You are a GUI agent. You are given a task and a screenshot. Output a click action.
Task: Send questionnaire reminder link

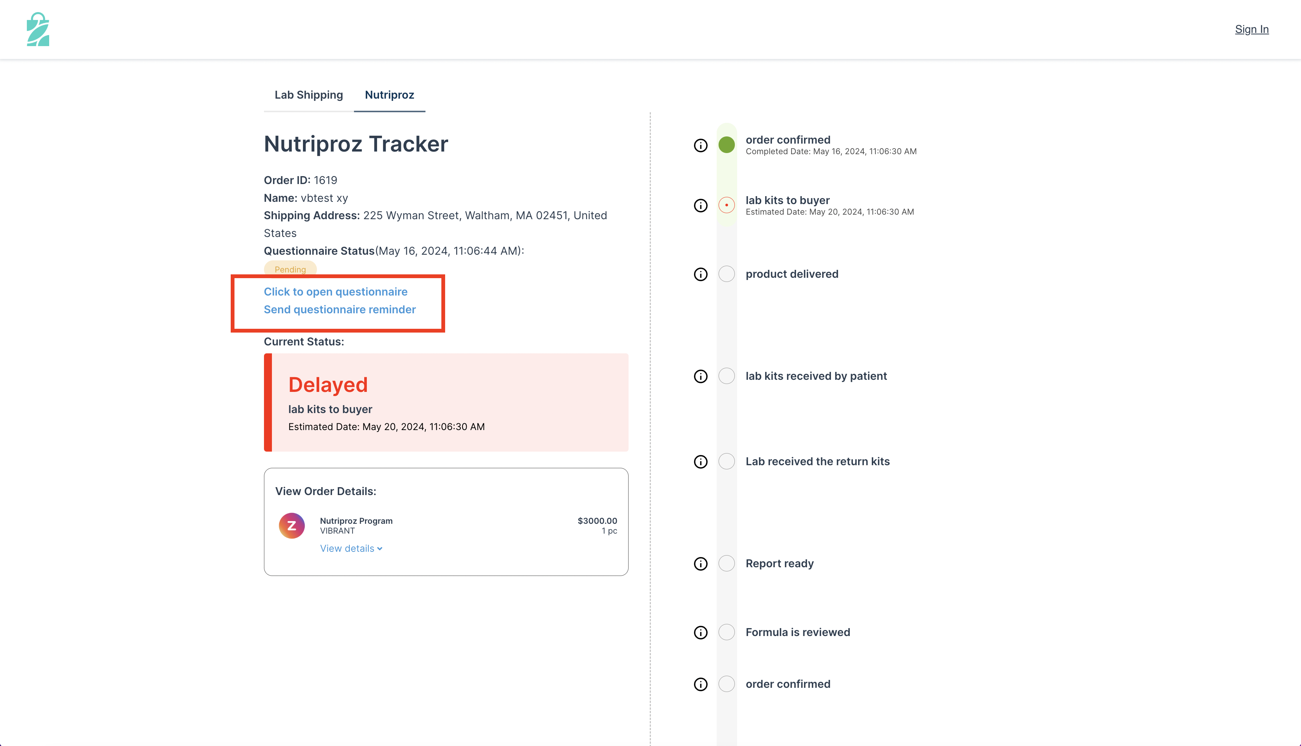[340, 310]
